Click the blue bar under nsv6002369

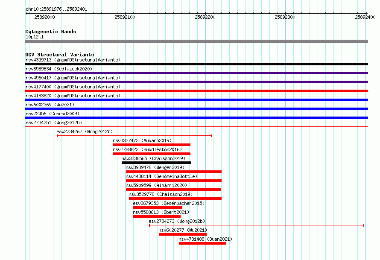(x=196, y=109)
